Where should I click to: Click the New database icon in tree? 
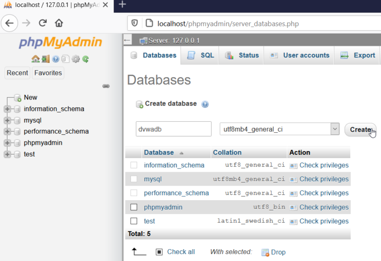17,98
